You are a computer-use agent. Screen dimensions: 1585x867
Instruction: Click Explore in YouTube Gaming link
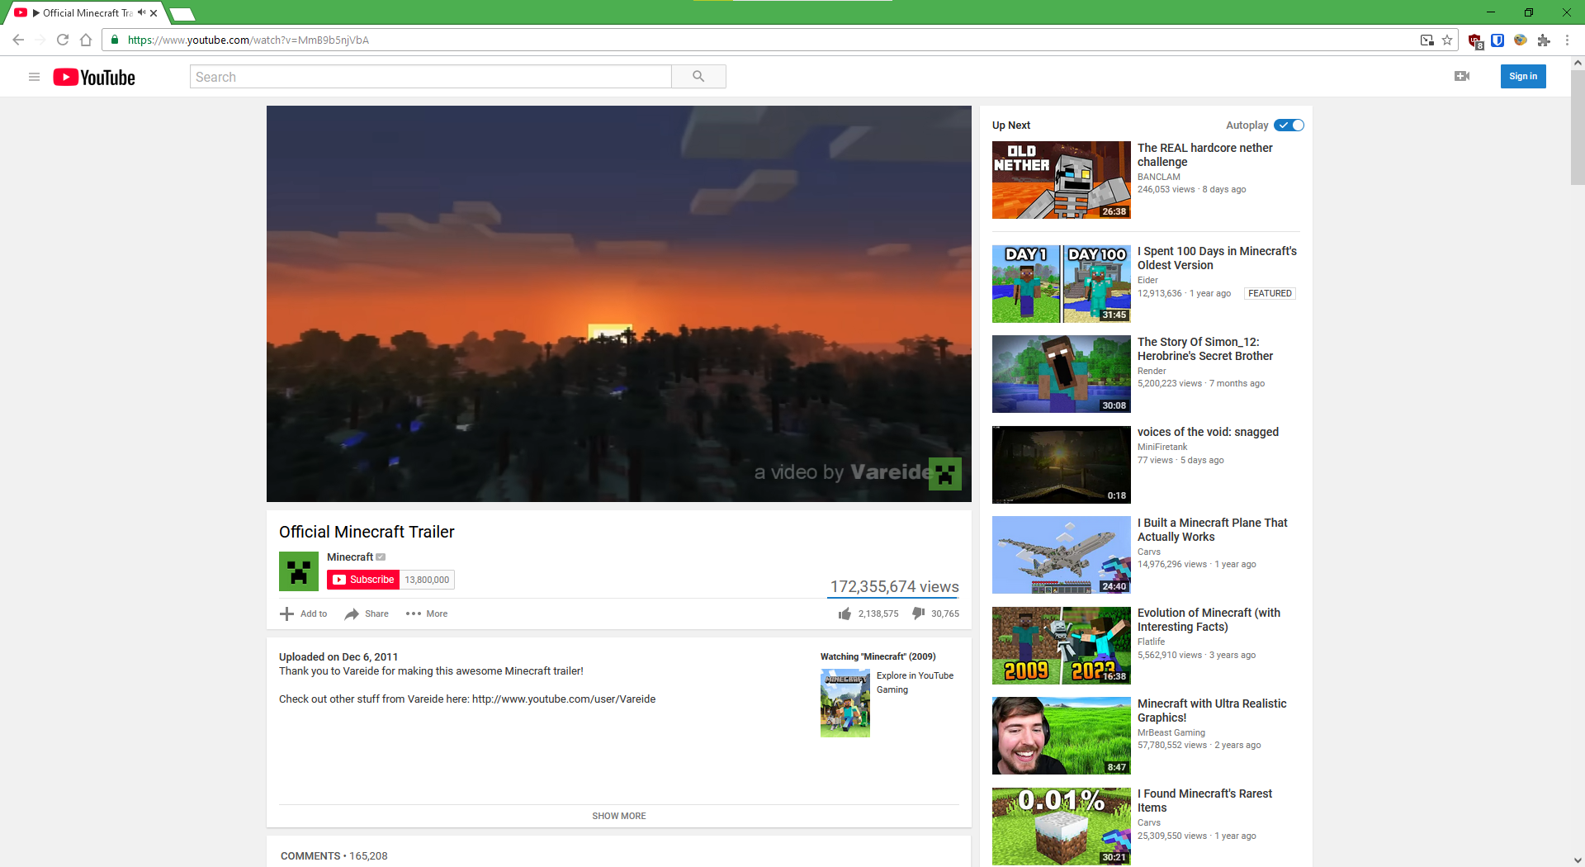pyautogui.click(x=915, y=683)
